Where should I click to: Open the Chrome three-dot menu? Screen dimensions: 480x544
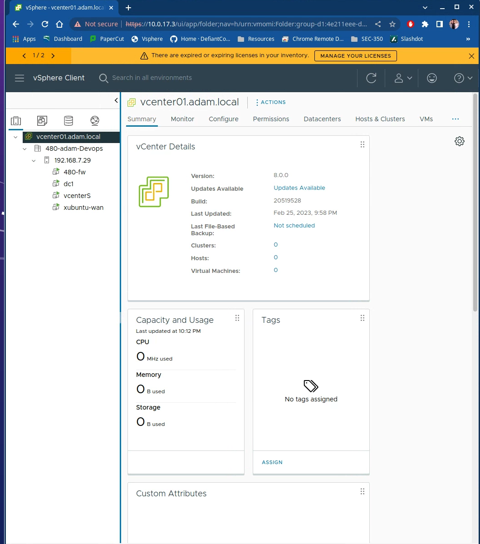coord(469,24)
